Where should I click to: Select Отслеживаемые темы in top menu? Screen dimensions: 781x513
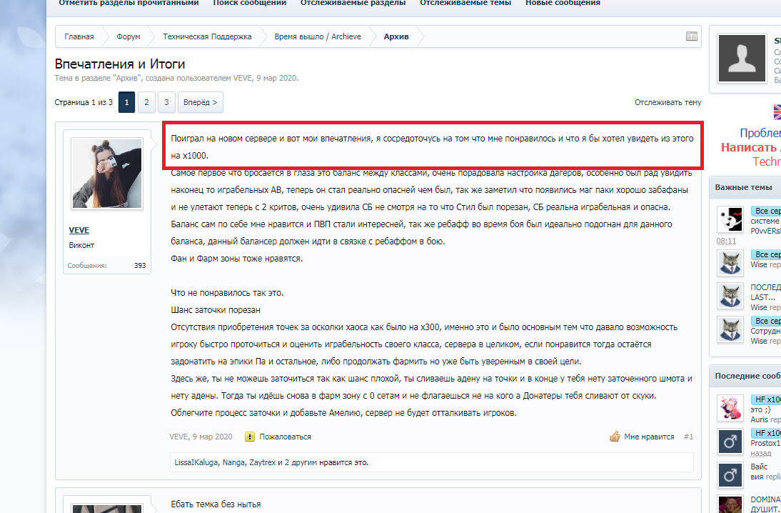coord(465,3)
